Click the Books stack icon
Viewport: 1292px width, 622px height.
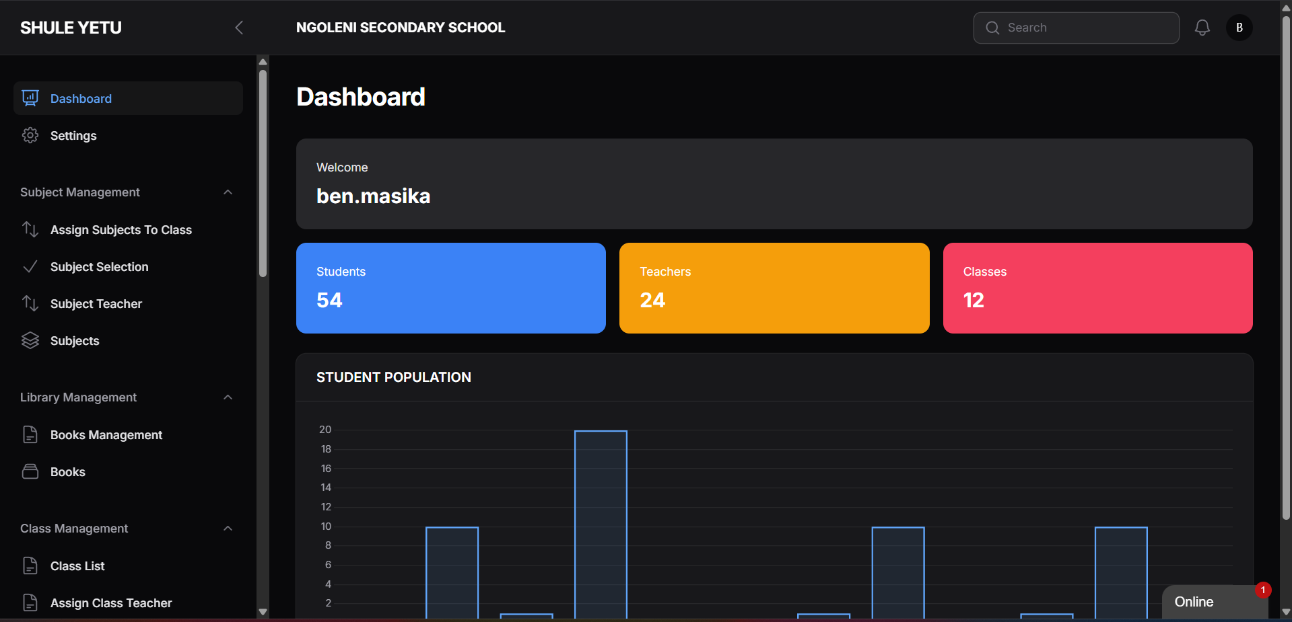[x=30, y=471]
